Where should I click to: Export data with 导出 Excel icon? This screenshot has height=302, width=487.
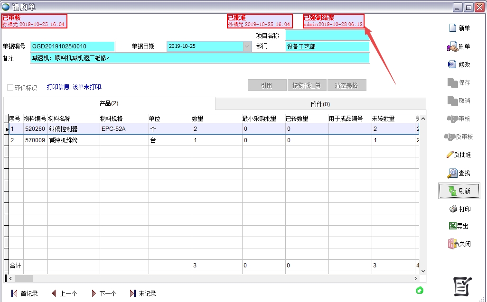coord(452,226)
